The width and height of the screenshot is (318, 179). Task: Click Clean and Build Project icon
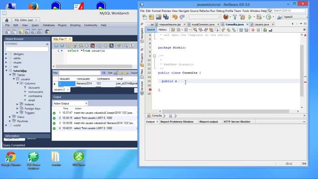(242, 17)
